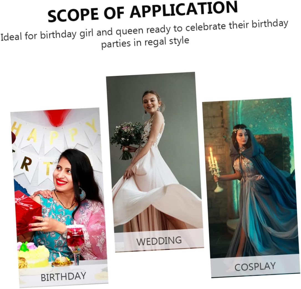Click the BIRTHDAY label
The image size is (301, 289).
pos(63,277)
